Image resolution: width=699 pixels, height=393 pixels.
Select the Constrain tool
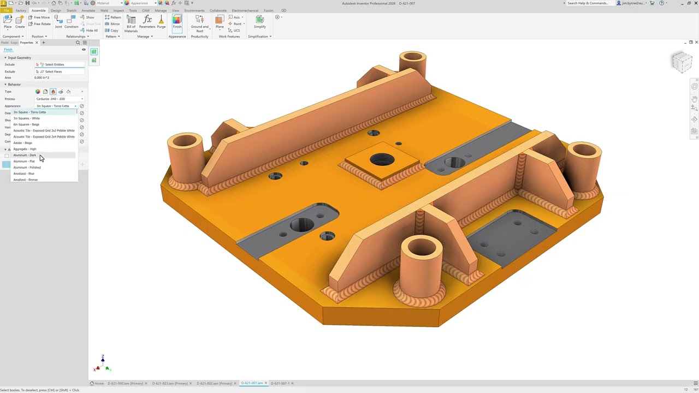(x=72, y=22)
